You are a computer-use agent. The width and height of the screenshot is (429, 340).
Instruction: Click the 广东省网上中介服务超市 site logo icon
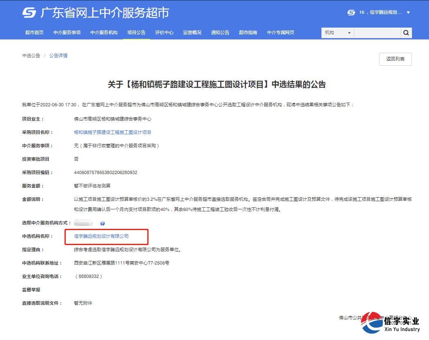click(x=28, y=13)
